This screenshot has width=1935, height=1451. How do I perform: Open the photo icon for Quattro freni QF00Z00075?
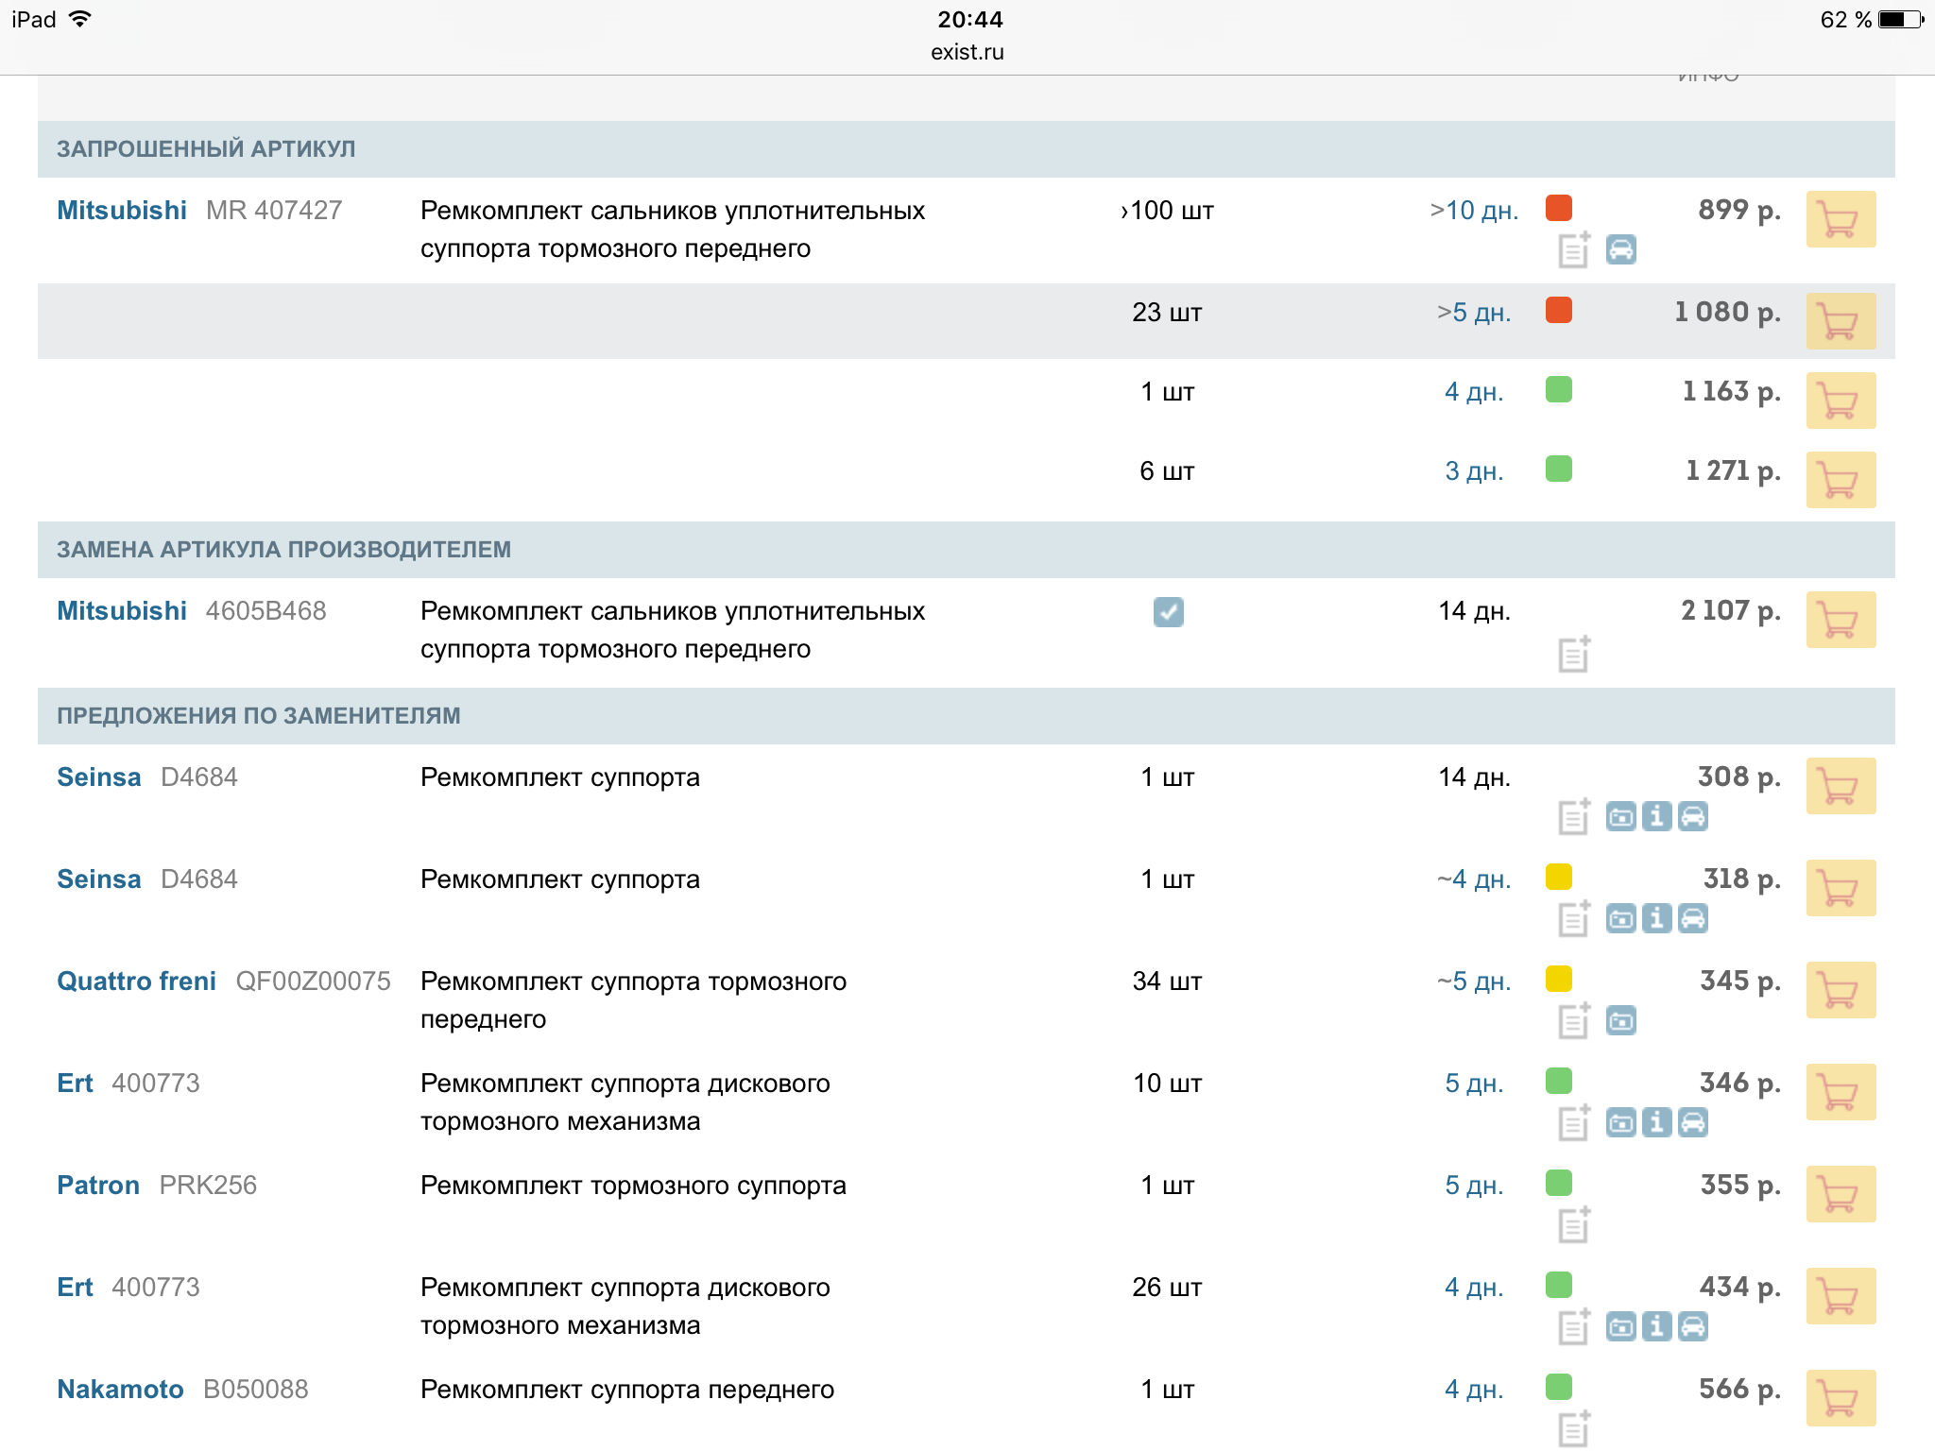pyautogui.click(x=1620, y=1020)
